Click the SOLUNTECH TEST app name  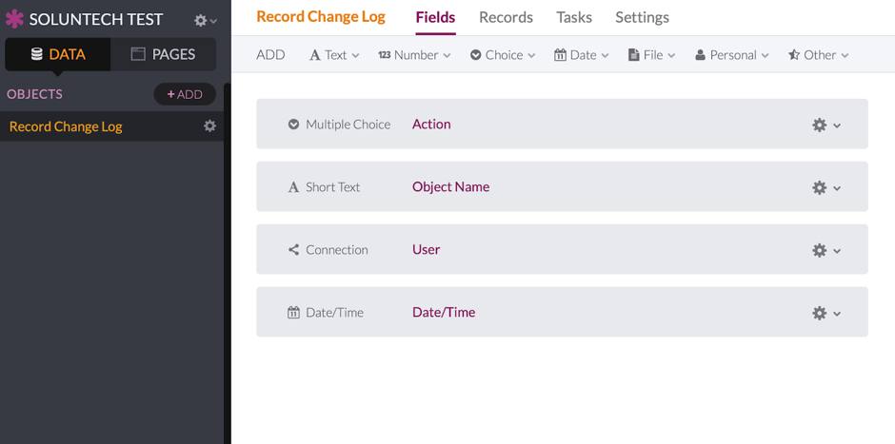(96, 19)
